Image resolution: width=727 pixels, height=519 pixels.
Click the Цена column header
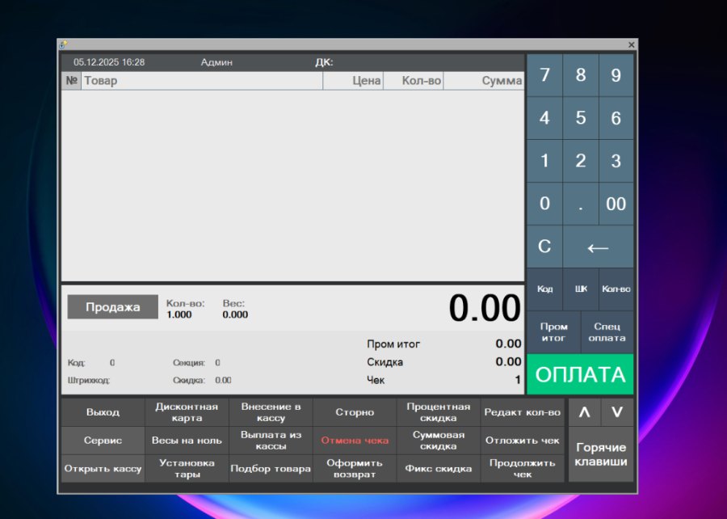353,81
